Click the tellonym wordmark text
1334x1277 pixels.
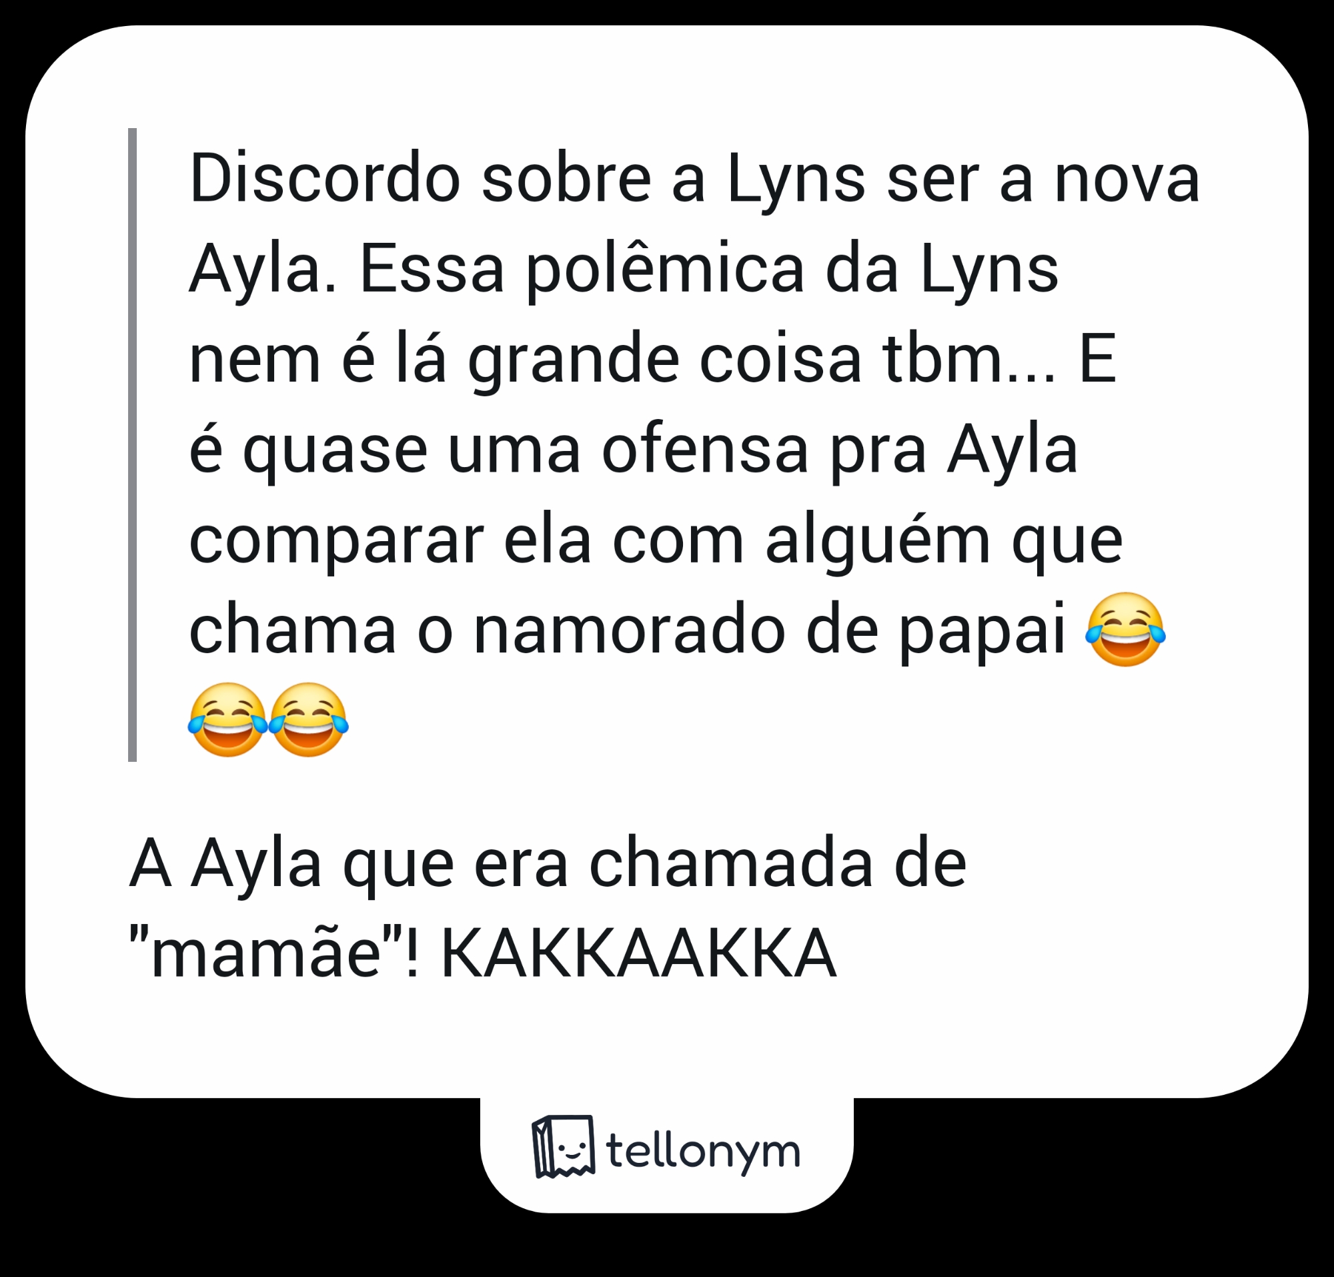click(703, 1151)
